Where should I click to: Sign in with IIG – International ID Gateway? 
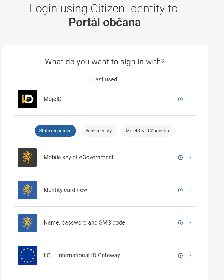click(105, 255)
